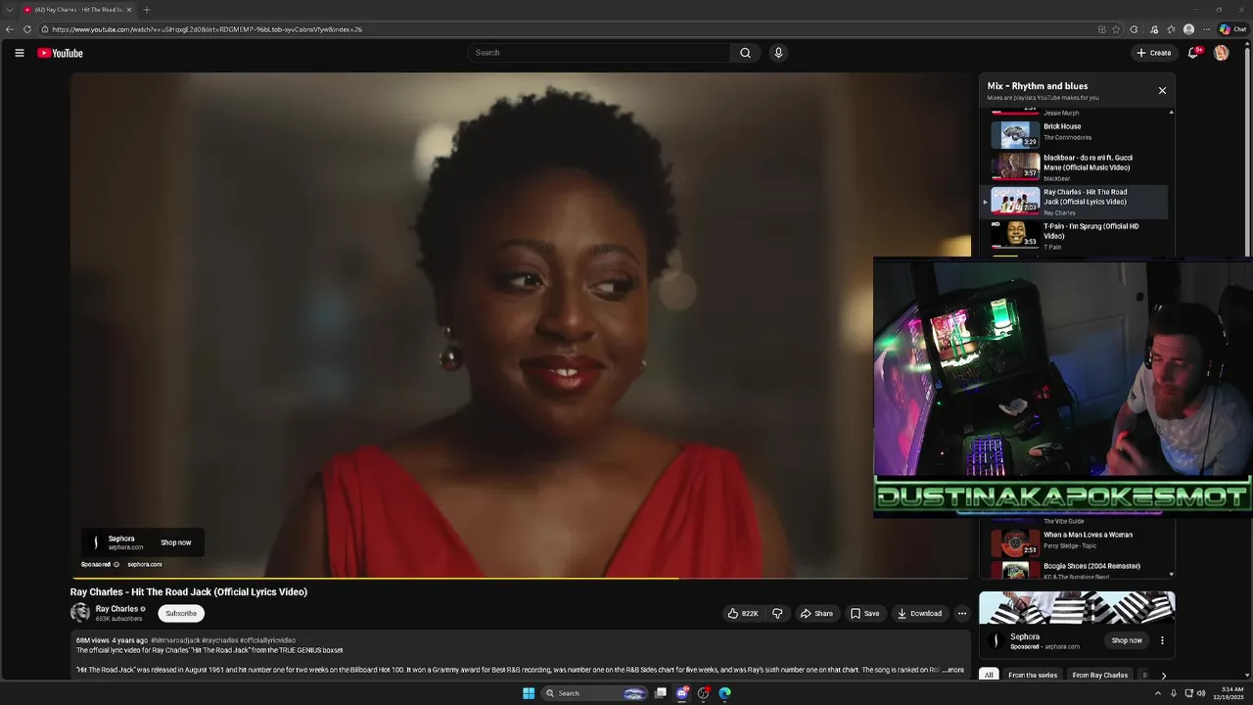Click Shop now in the sidebar Sephora ad
The width and height of the screenshot is (1253, 705).
pos(1127,640)
